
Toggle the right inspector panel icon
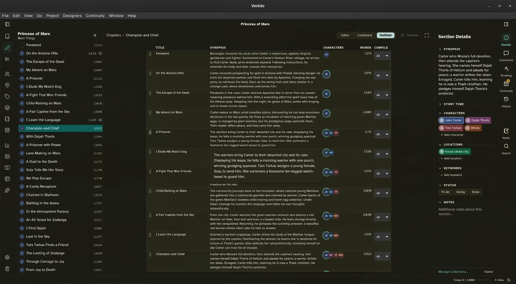click(506, 24)
